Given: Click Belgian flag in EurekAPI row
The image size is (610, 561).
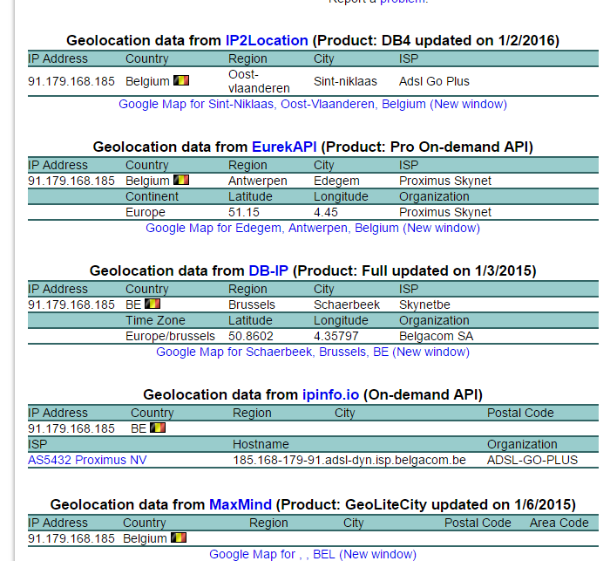Looking at the screenshot, I should (x=181, y=180).
